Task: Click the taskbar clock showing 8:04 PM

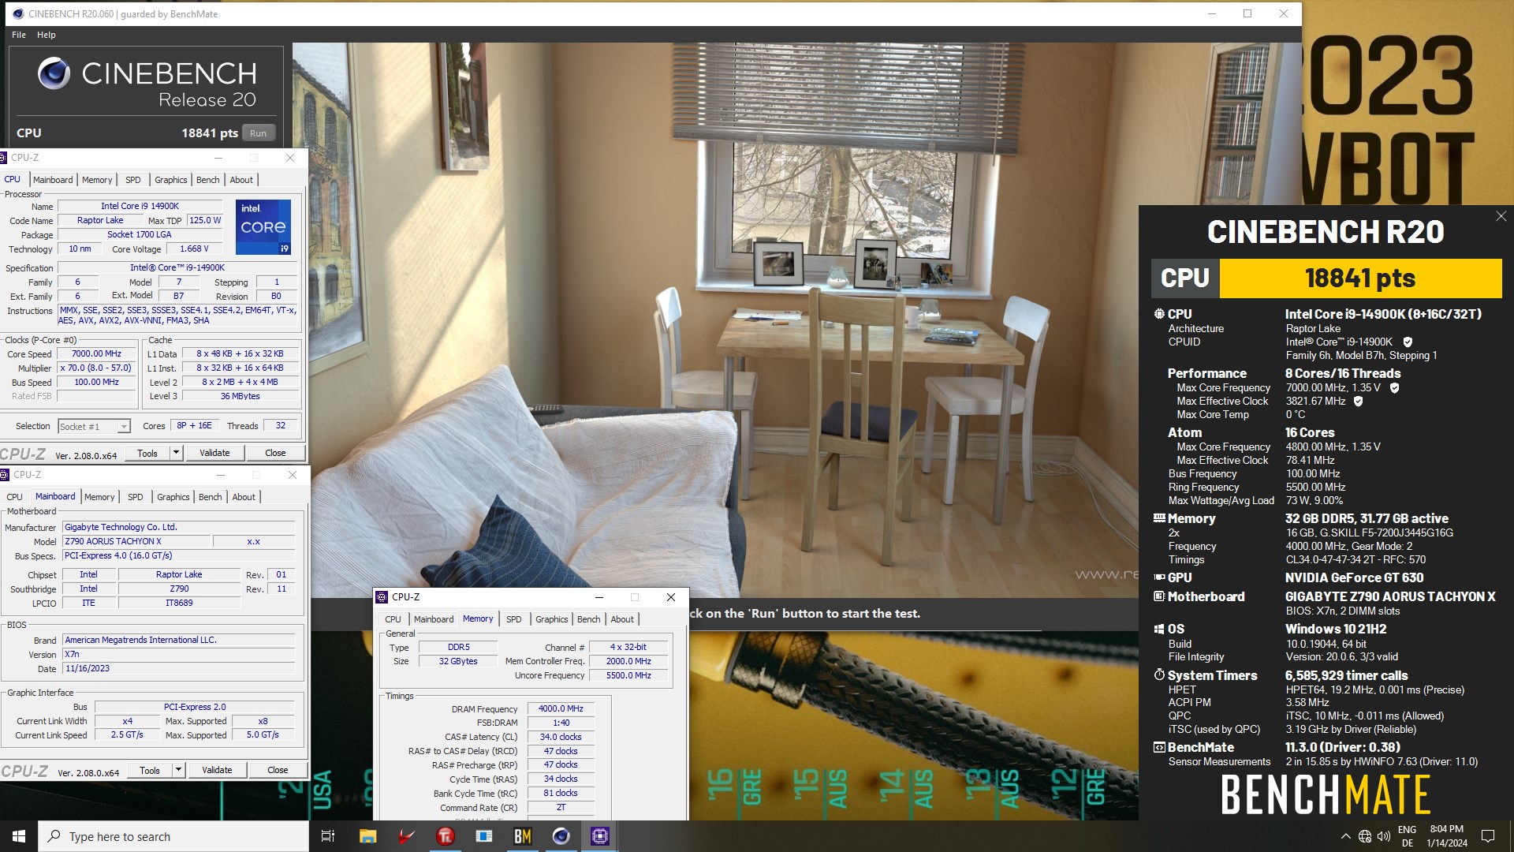Action: [1447, 836]
